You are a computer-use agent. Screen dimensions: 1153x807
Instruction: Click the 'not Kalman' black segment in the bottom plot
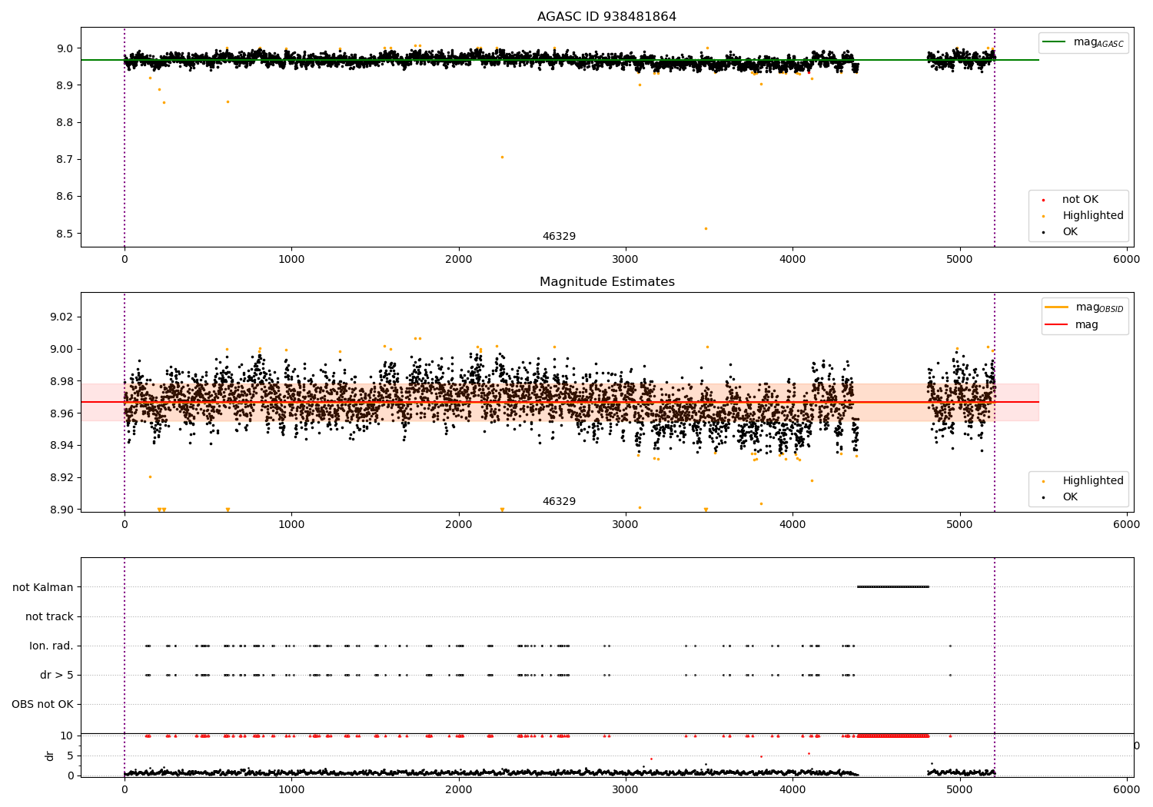[893, 587]
